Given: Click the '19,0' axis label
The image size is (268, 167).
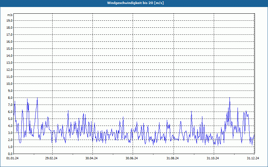Looking at the screenshot, I should point(10,21).
